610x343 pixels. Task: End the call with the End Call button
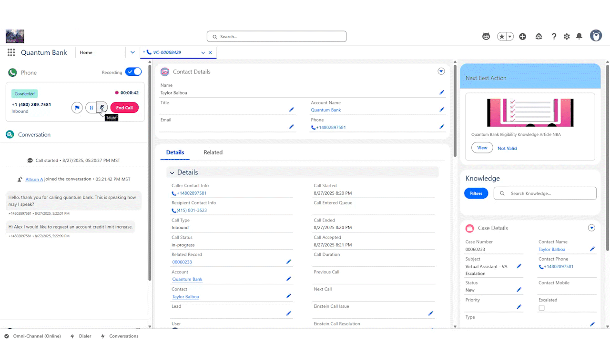124,108
